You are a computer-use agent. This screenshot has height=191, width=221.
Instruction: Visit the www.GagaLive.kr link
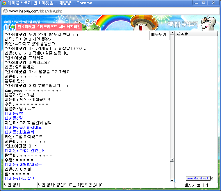click(198, 178)
